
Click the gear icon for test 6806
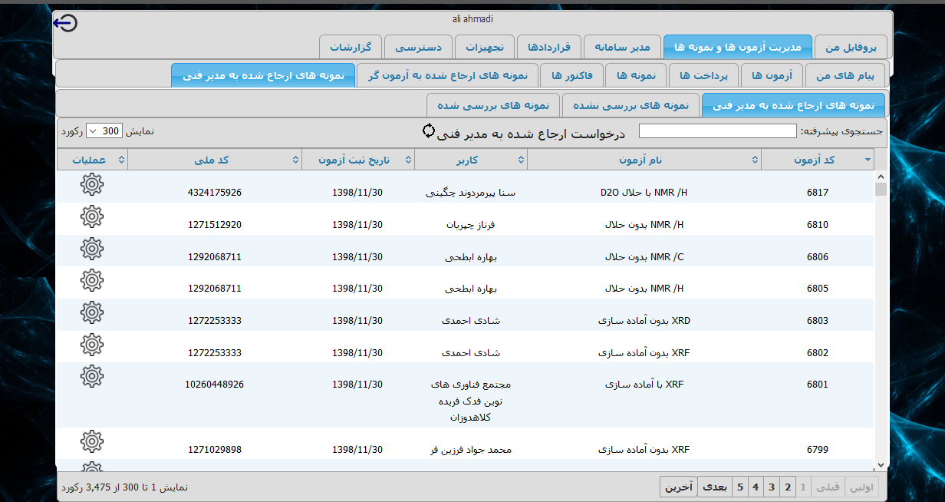tap(92, 249)
